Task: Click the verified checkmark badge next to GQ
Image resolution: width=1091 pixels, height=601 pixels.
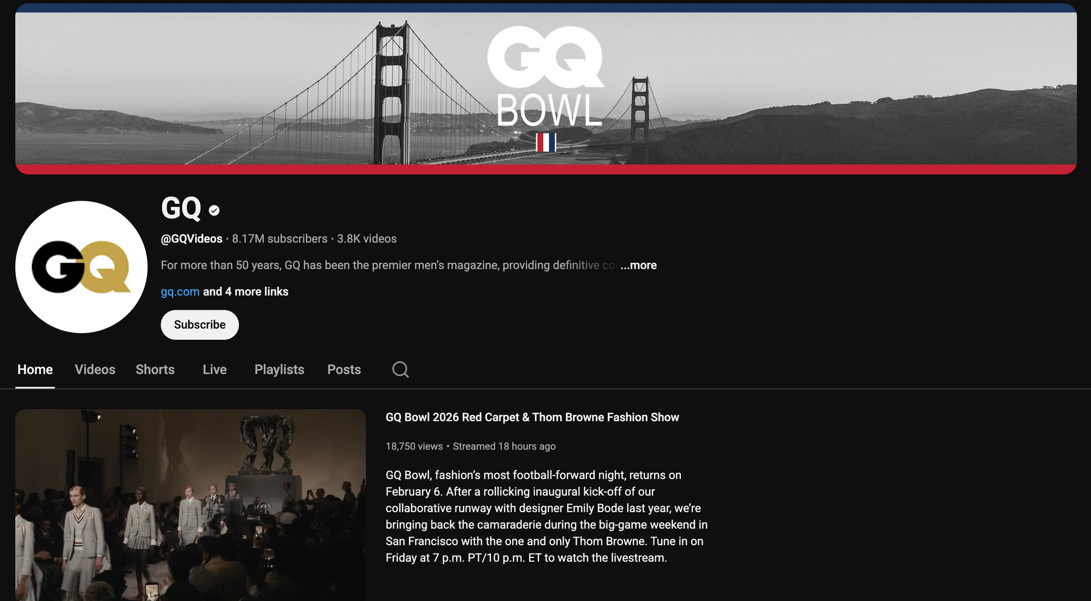Action: pos(214,211)
